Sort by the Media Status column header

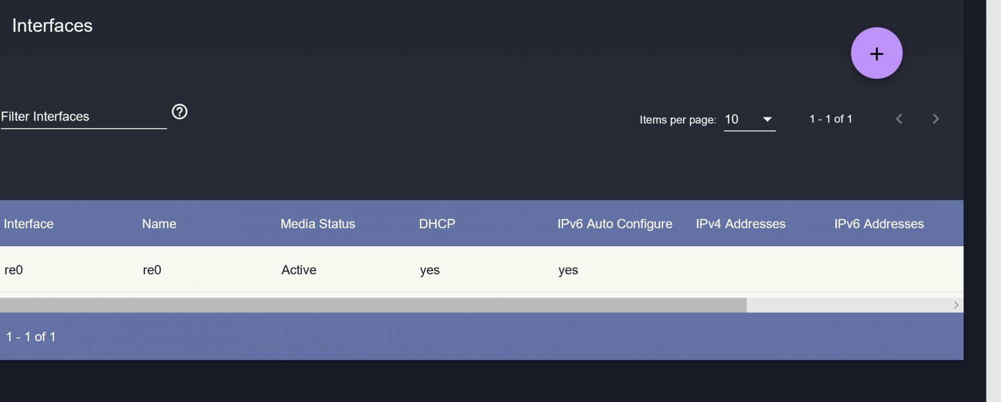pyautogui.click(x=318, y=224)
